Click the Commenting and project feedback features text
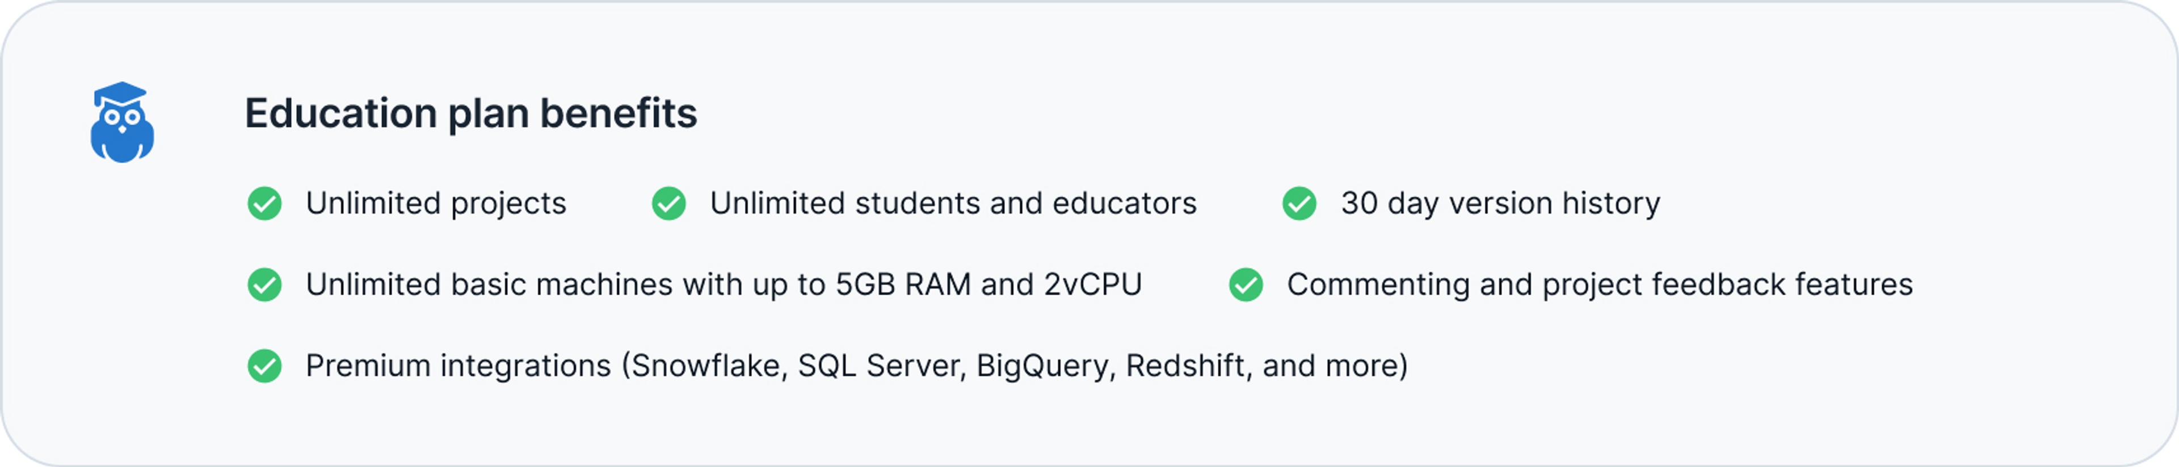 [1600, 285]
